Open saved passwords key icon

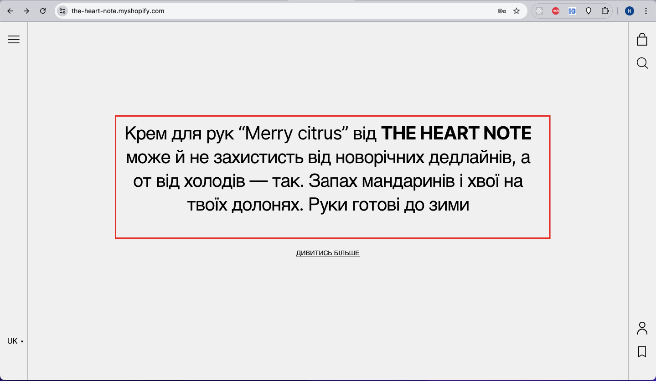502,11
